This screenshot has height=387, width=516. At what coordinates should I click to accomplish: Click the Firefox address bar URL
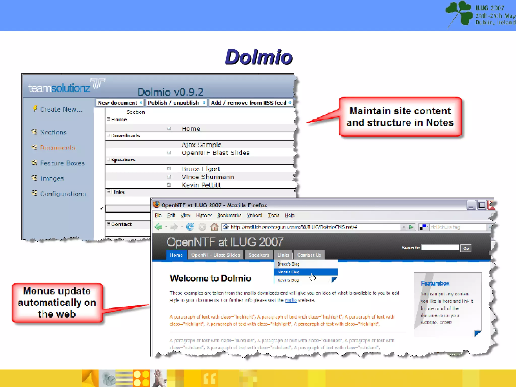pyautogui.click(x=294, y=227)
